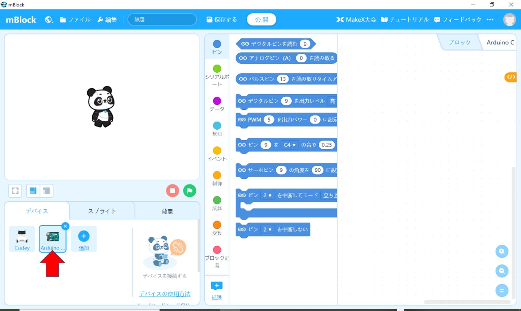This screenshot has height=311, width=521.
Task: Click the red stop button
Action: [172, 191]
